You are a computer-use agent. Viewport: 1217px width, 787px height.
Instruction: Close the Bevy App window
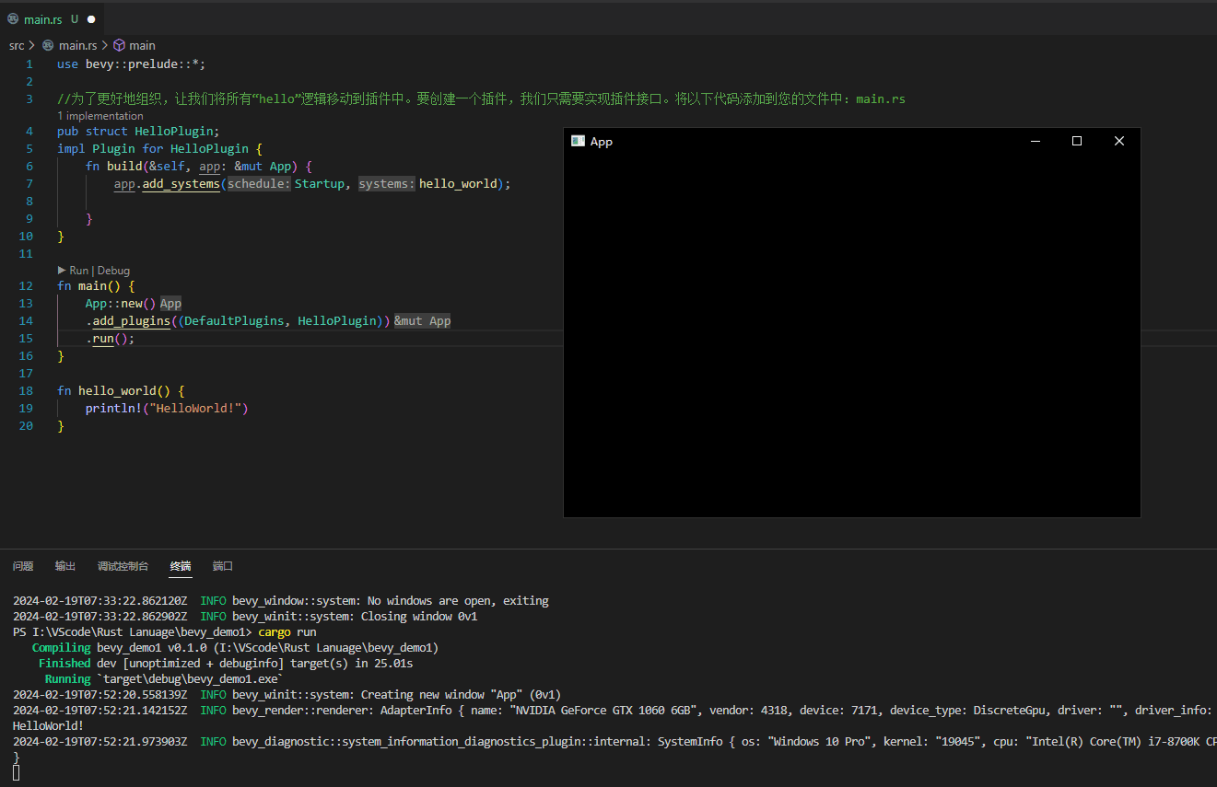tap(1118, 141)
